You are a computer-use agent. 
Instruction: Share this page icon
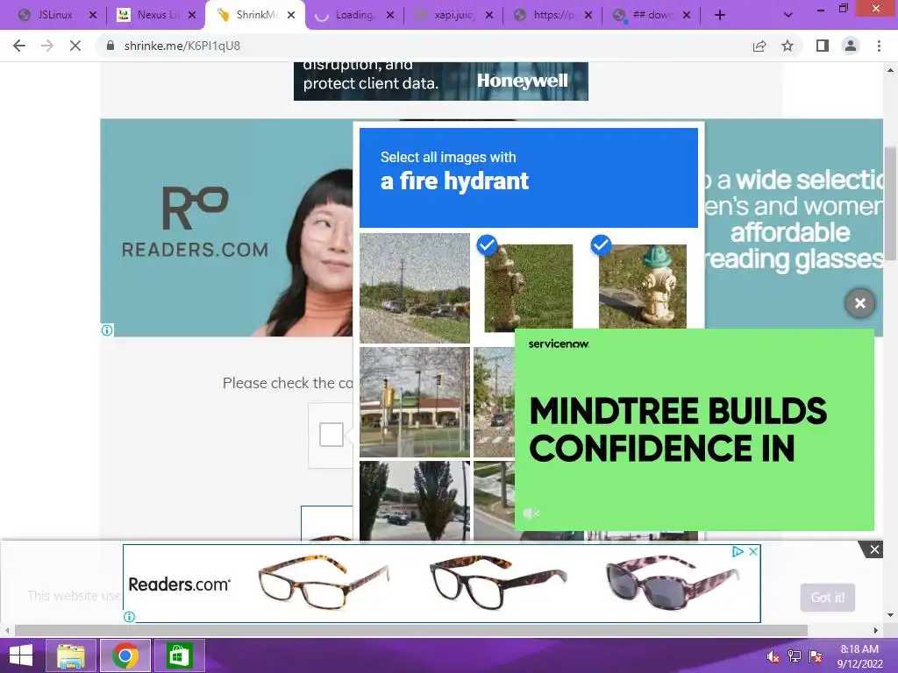759,46
